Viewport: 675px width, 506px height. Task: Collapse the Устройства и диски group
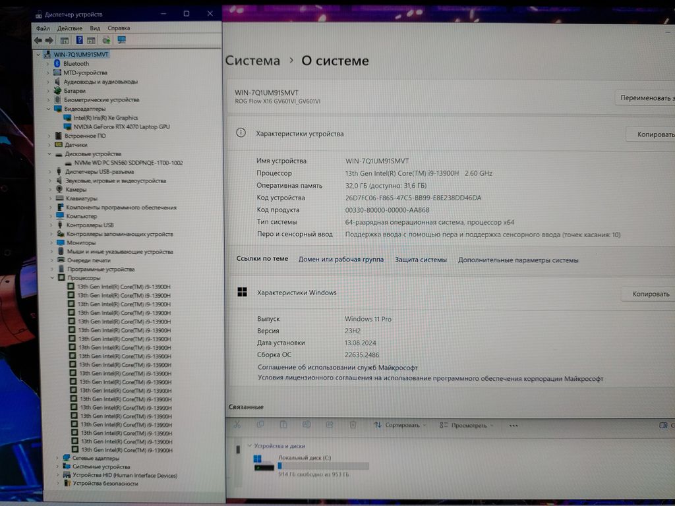(x=250, y=445)
